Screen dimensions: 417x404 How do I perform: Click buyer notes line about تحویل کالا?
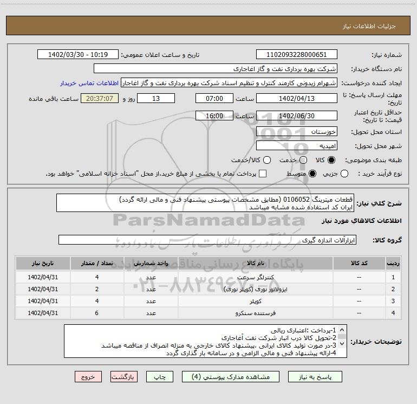[x=279, y=338]
